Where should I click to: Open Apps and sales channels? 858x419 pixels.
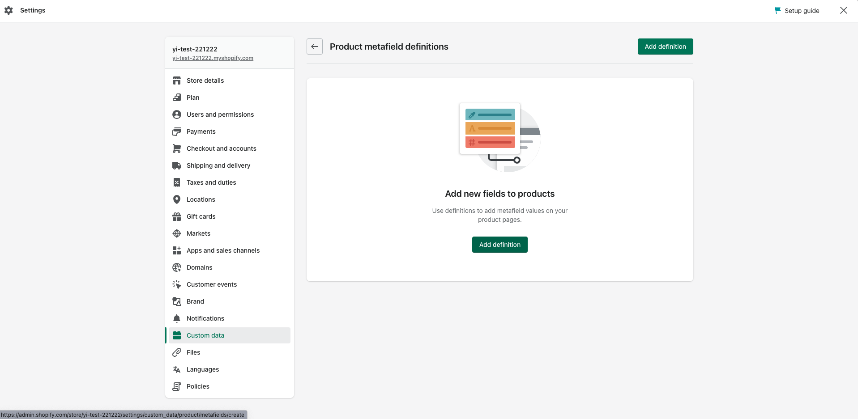(223, 250)
